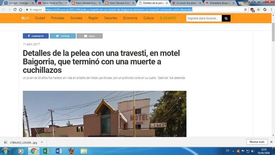This screenshot has height=155, width=275.
Task: Switch to Granadero Baigorria tab
Action: click(220, 3)
